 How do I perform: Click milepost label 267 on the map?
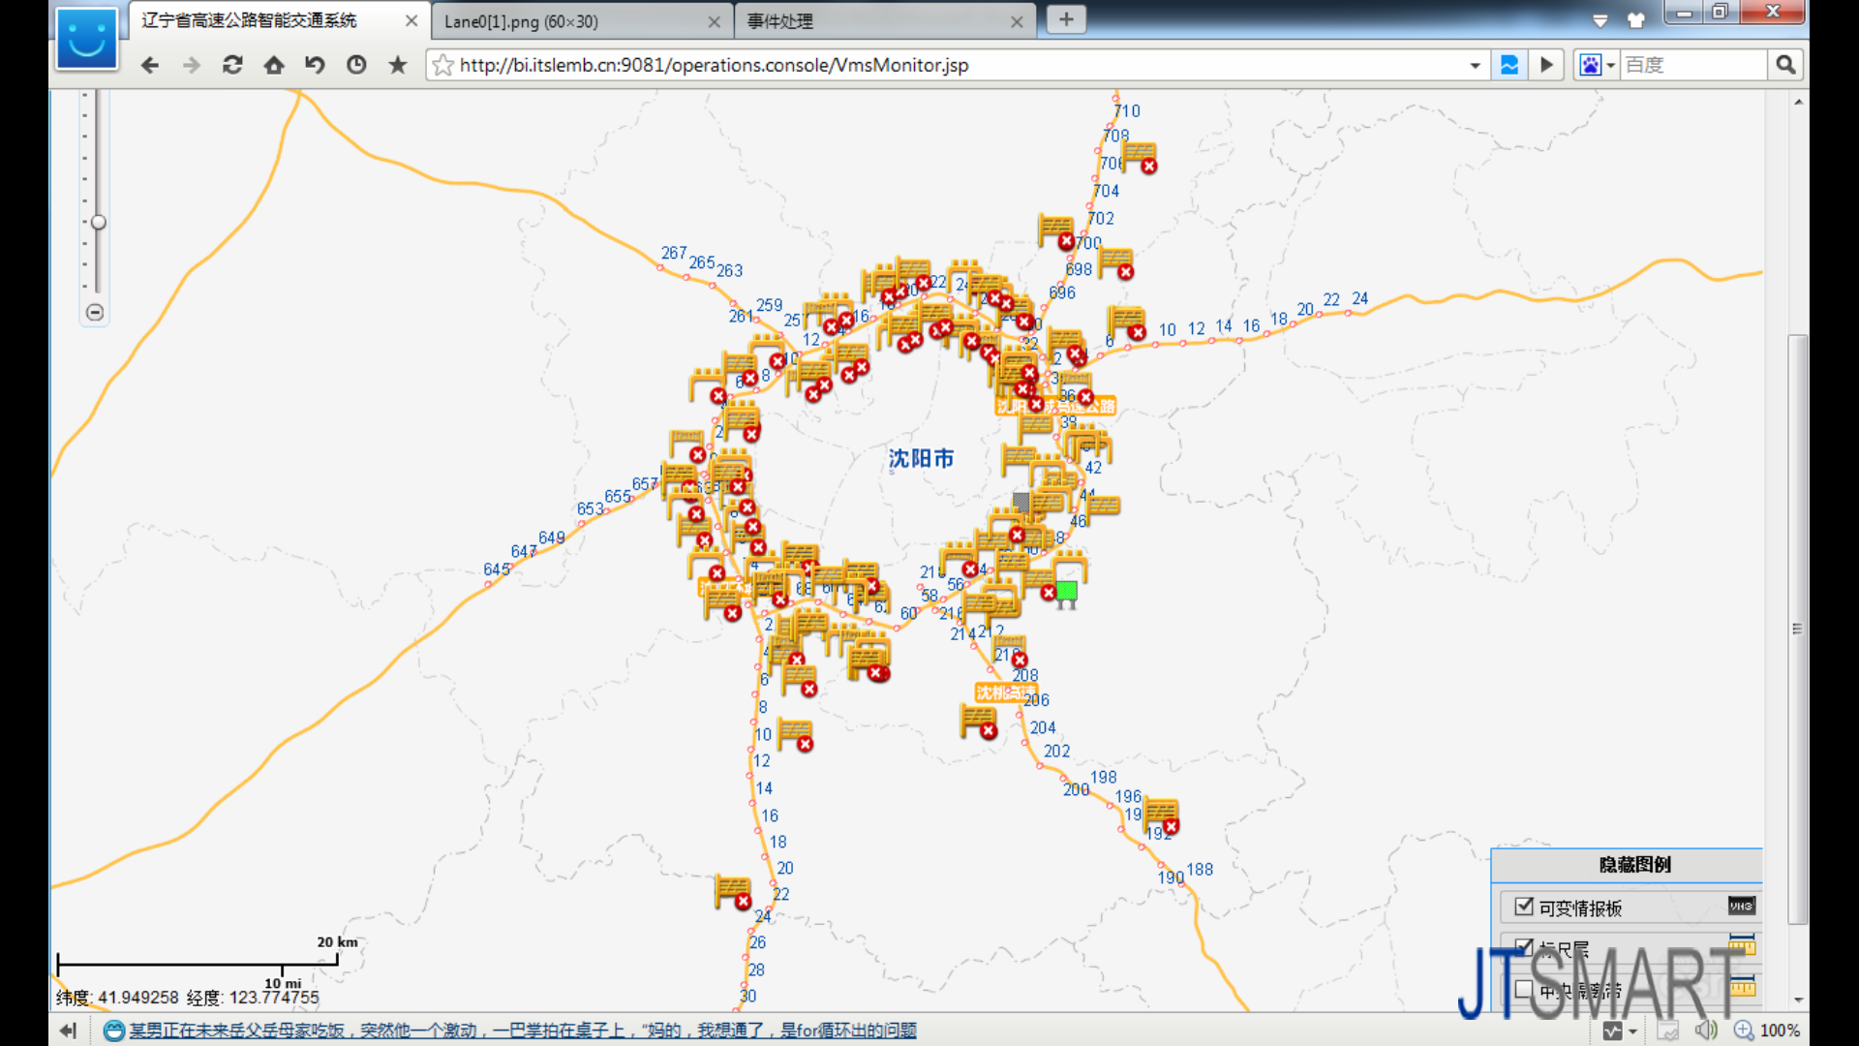pyautogui.click(x=674, y=253)
